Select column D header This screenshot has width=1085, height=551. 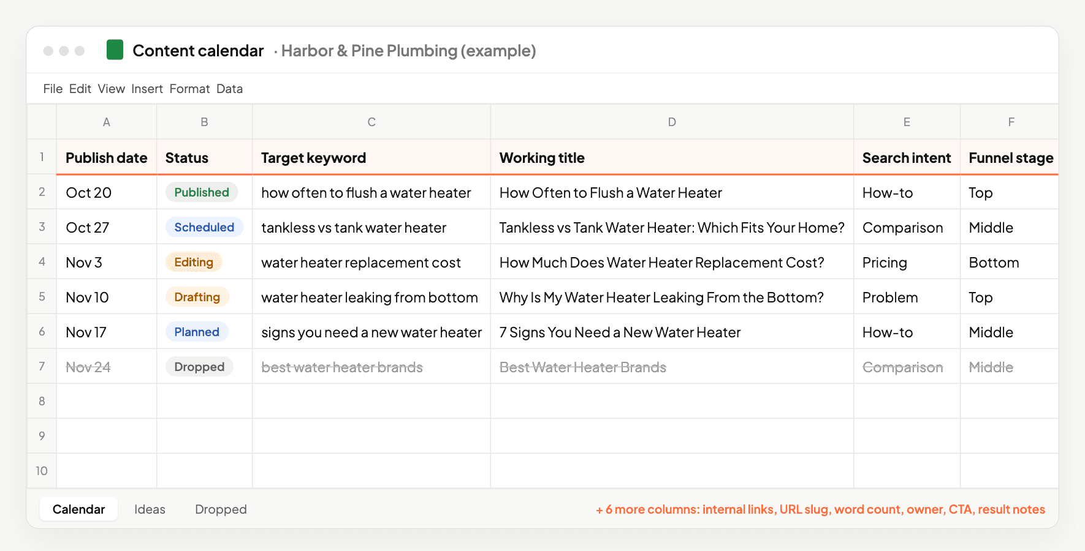coord(672,122)
